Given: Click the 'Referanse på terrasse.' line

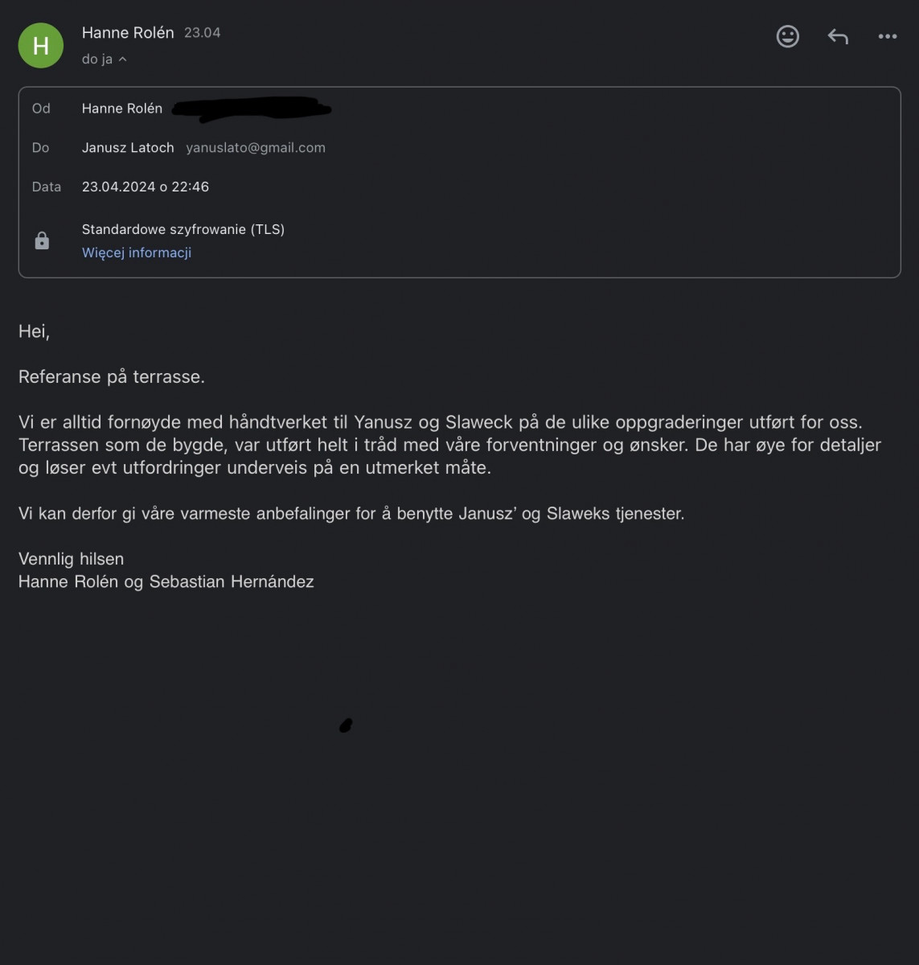Looking at the screenshot, I should click(112, 377).
